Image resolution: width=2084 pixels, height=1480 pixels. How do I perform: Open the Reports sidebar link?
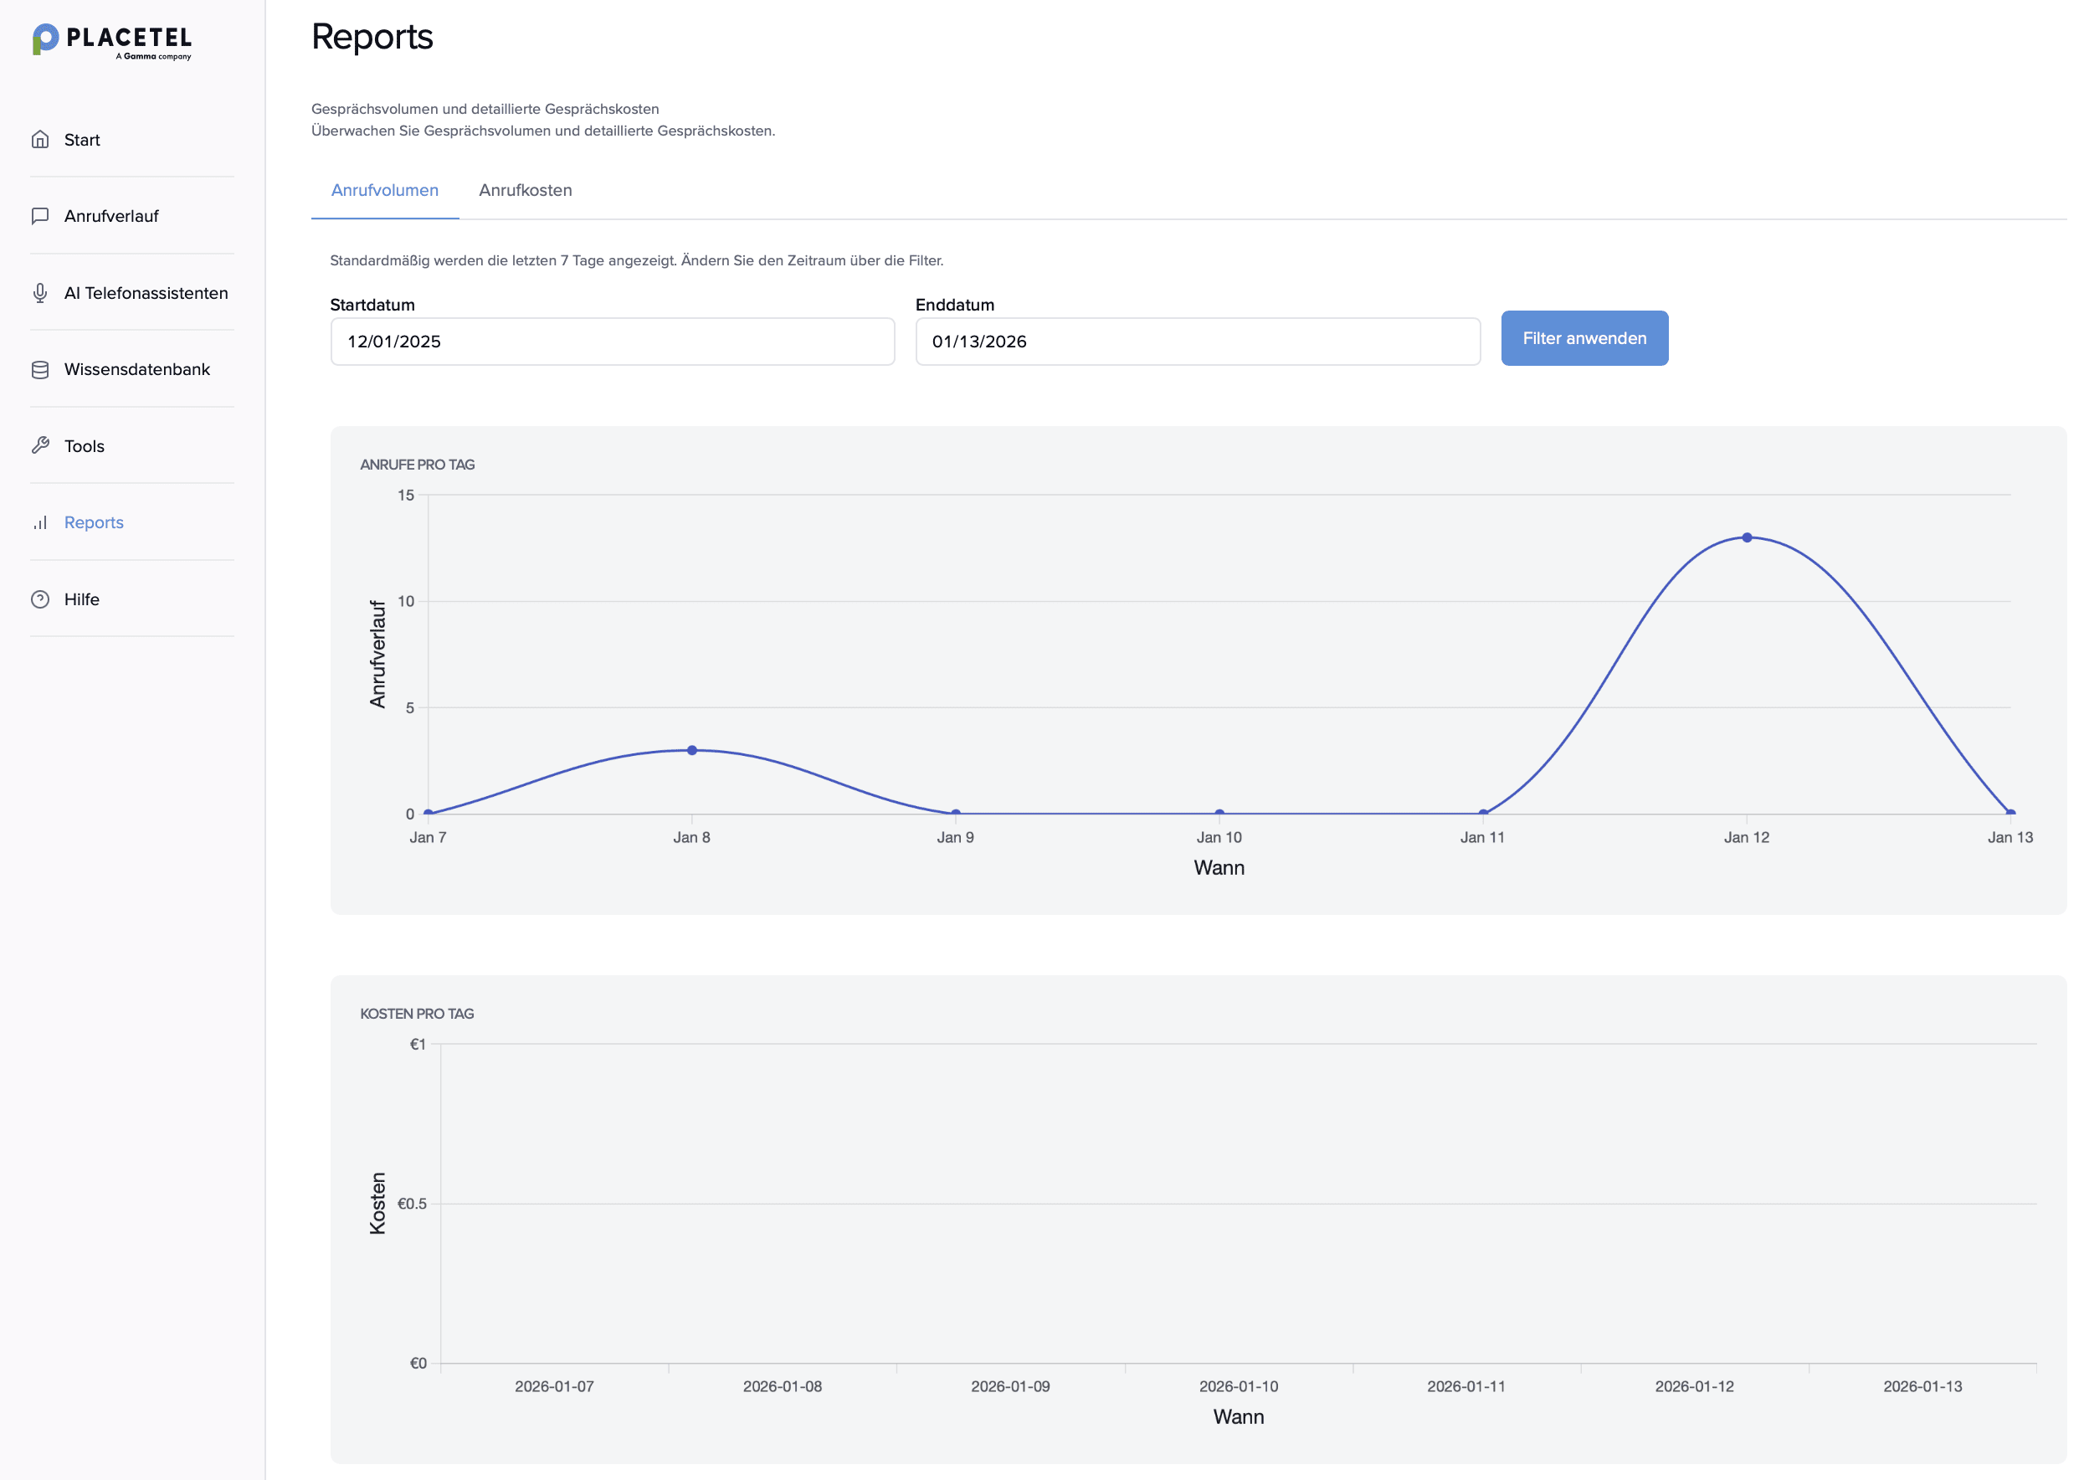94,522
